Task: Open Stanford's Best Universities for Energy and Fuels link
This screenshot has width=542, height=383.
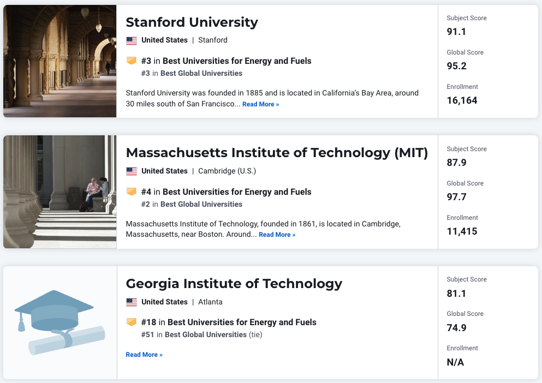Action: pos(237,61)
